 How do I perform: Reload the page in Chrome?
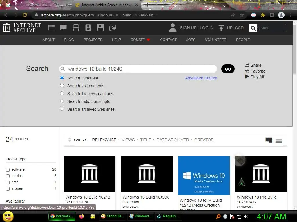[x=25, y=15]
